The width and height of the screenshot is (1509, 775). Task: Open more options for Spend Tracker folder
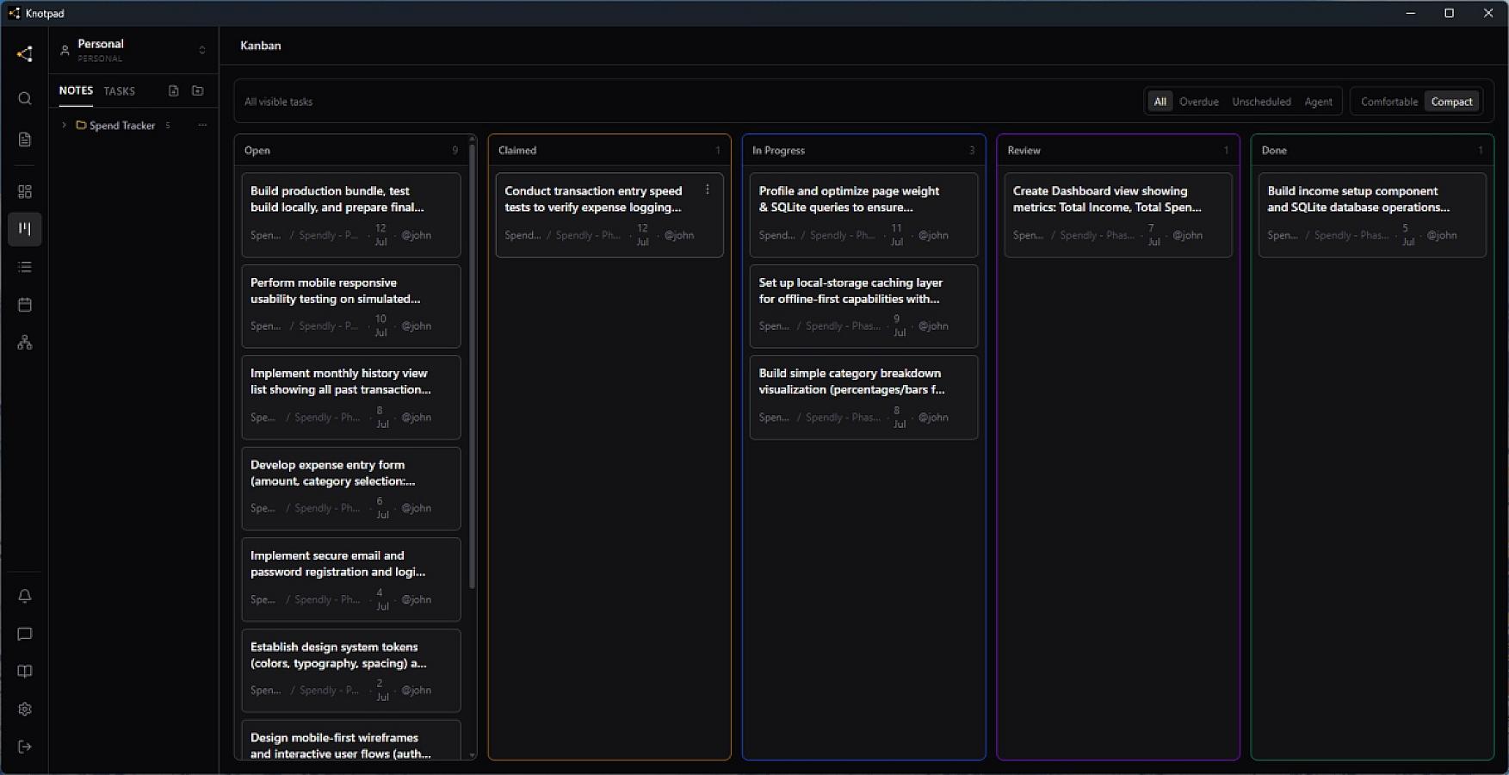tap(202, 125)
